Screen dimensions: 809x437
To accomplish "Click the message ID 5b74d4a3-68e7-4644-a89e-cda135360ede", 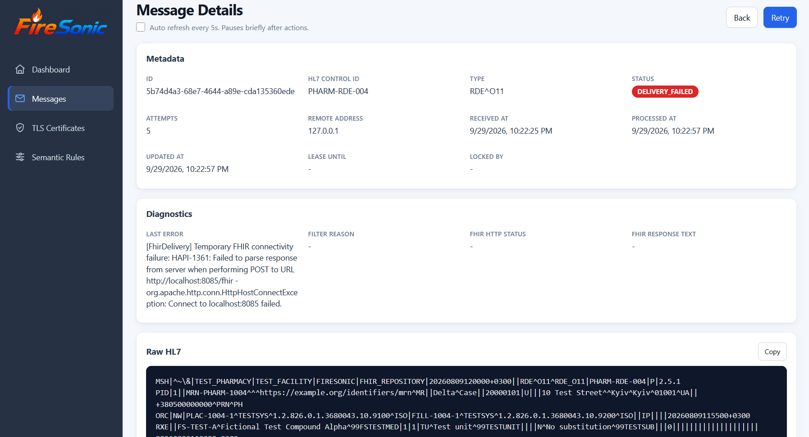I will click(x=220, y=91).
